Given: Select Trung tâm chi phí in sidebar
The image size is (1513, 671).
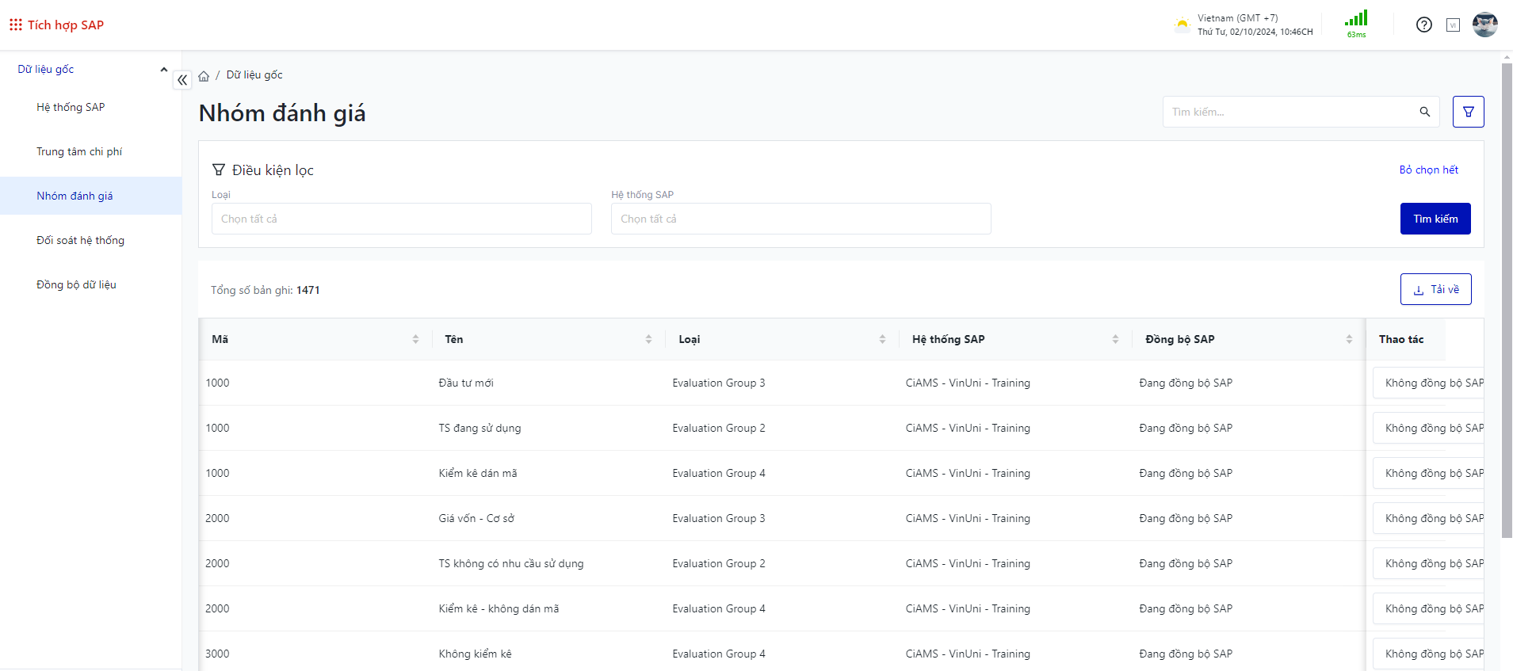Looking at the screenshot, I should pos(79,151).
